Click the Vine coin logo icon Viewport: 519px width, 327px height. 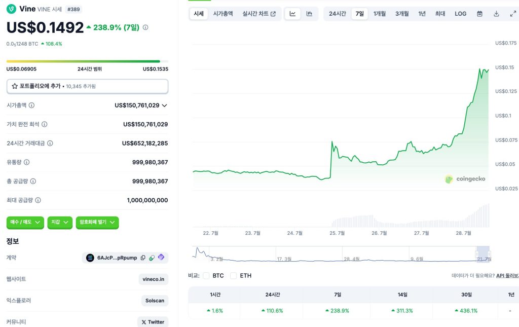(x=11, y=9)
